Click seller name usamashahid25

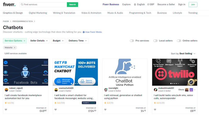coord(66,88)
